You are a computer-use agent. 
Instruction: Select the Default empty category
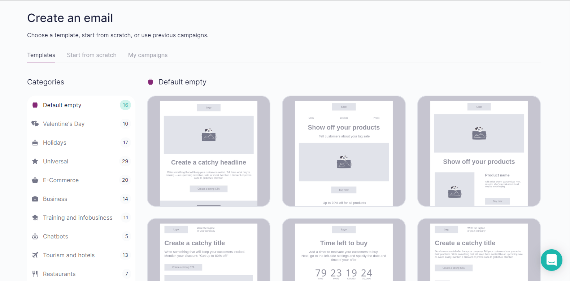point(62,105)
